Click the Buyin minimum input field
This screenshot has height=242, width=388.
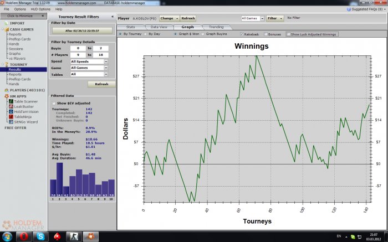[78, 48]
